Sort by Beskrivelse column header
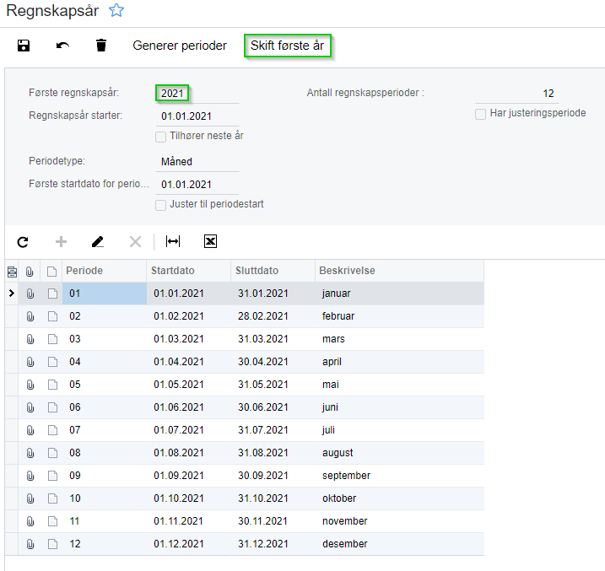This screenshot has width=605, height=571. pos(399,271)
